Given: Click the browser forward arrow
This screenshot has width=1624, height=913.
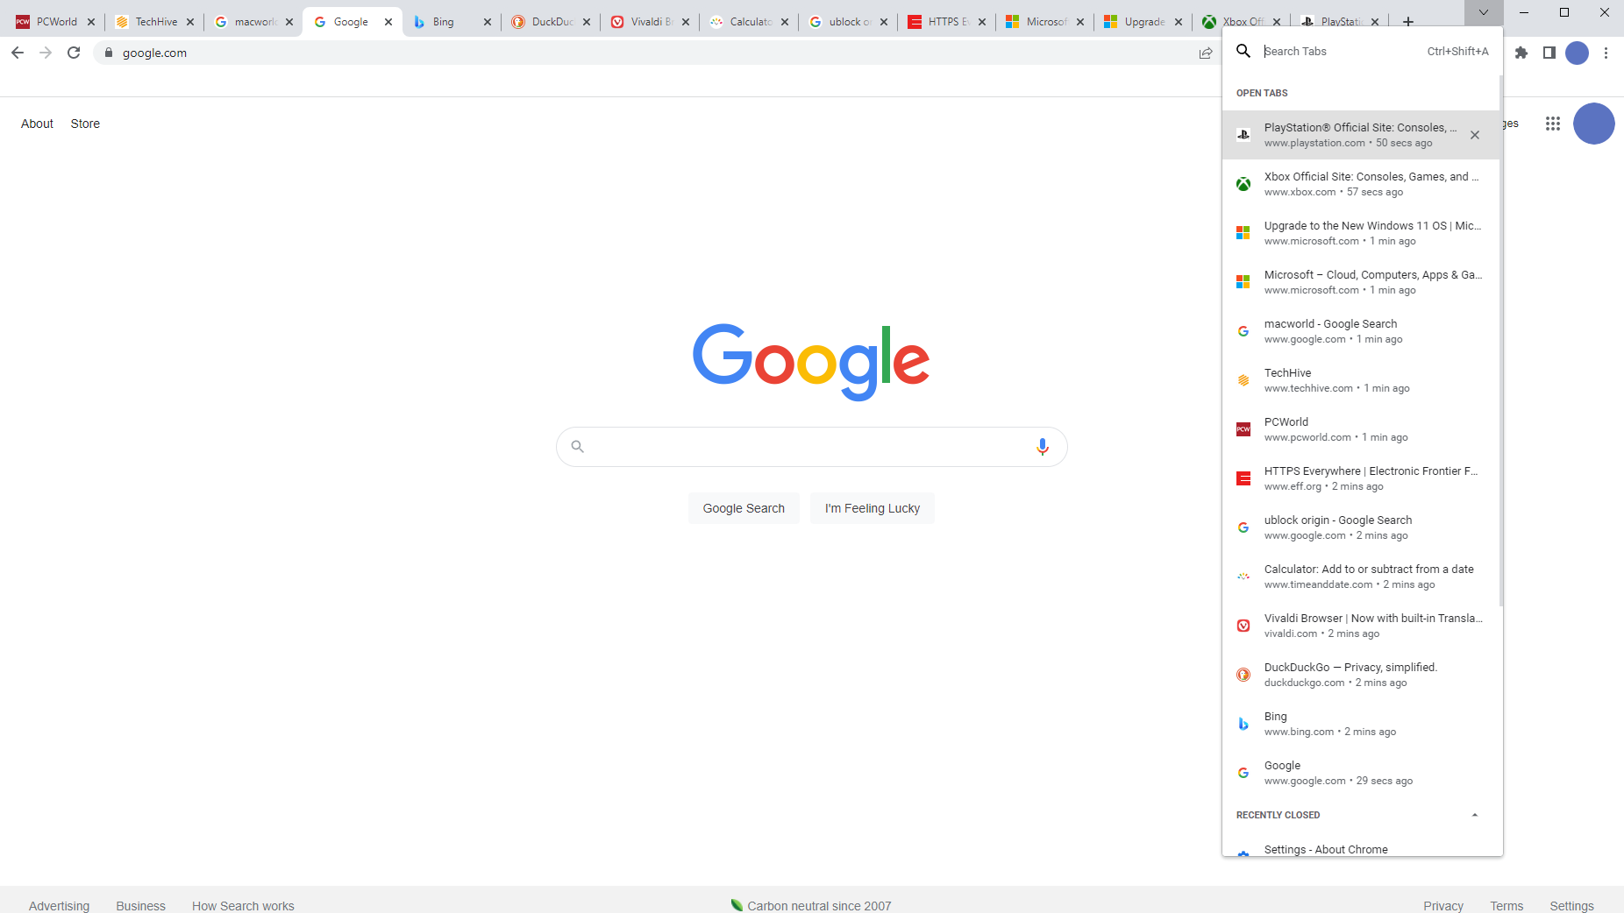Looking at the screenshot, I should [x=46, y=53].
